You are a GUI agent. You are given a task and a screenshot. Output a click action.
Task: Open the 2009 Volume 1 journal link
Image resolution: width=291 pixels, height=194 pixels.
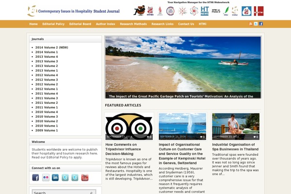point(46,130)
